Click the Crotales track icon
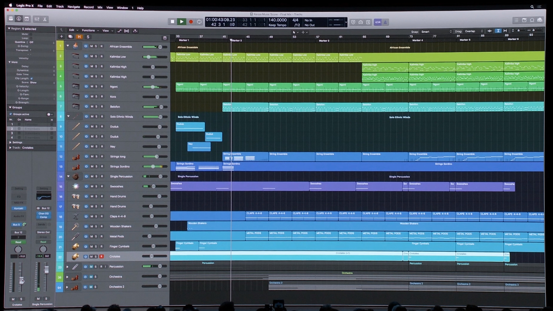The width and height of the screenshot is (553, 311). pyautogui.click(x=76, y=256)
